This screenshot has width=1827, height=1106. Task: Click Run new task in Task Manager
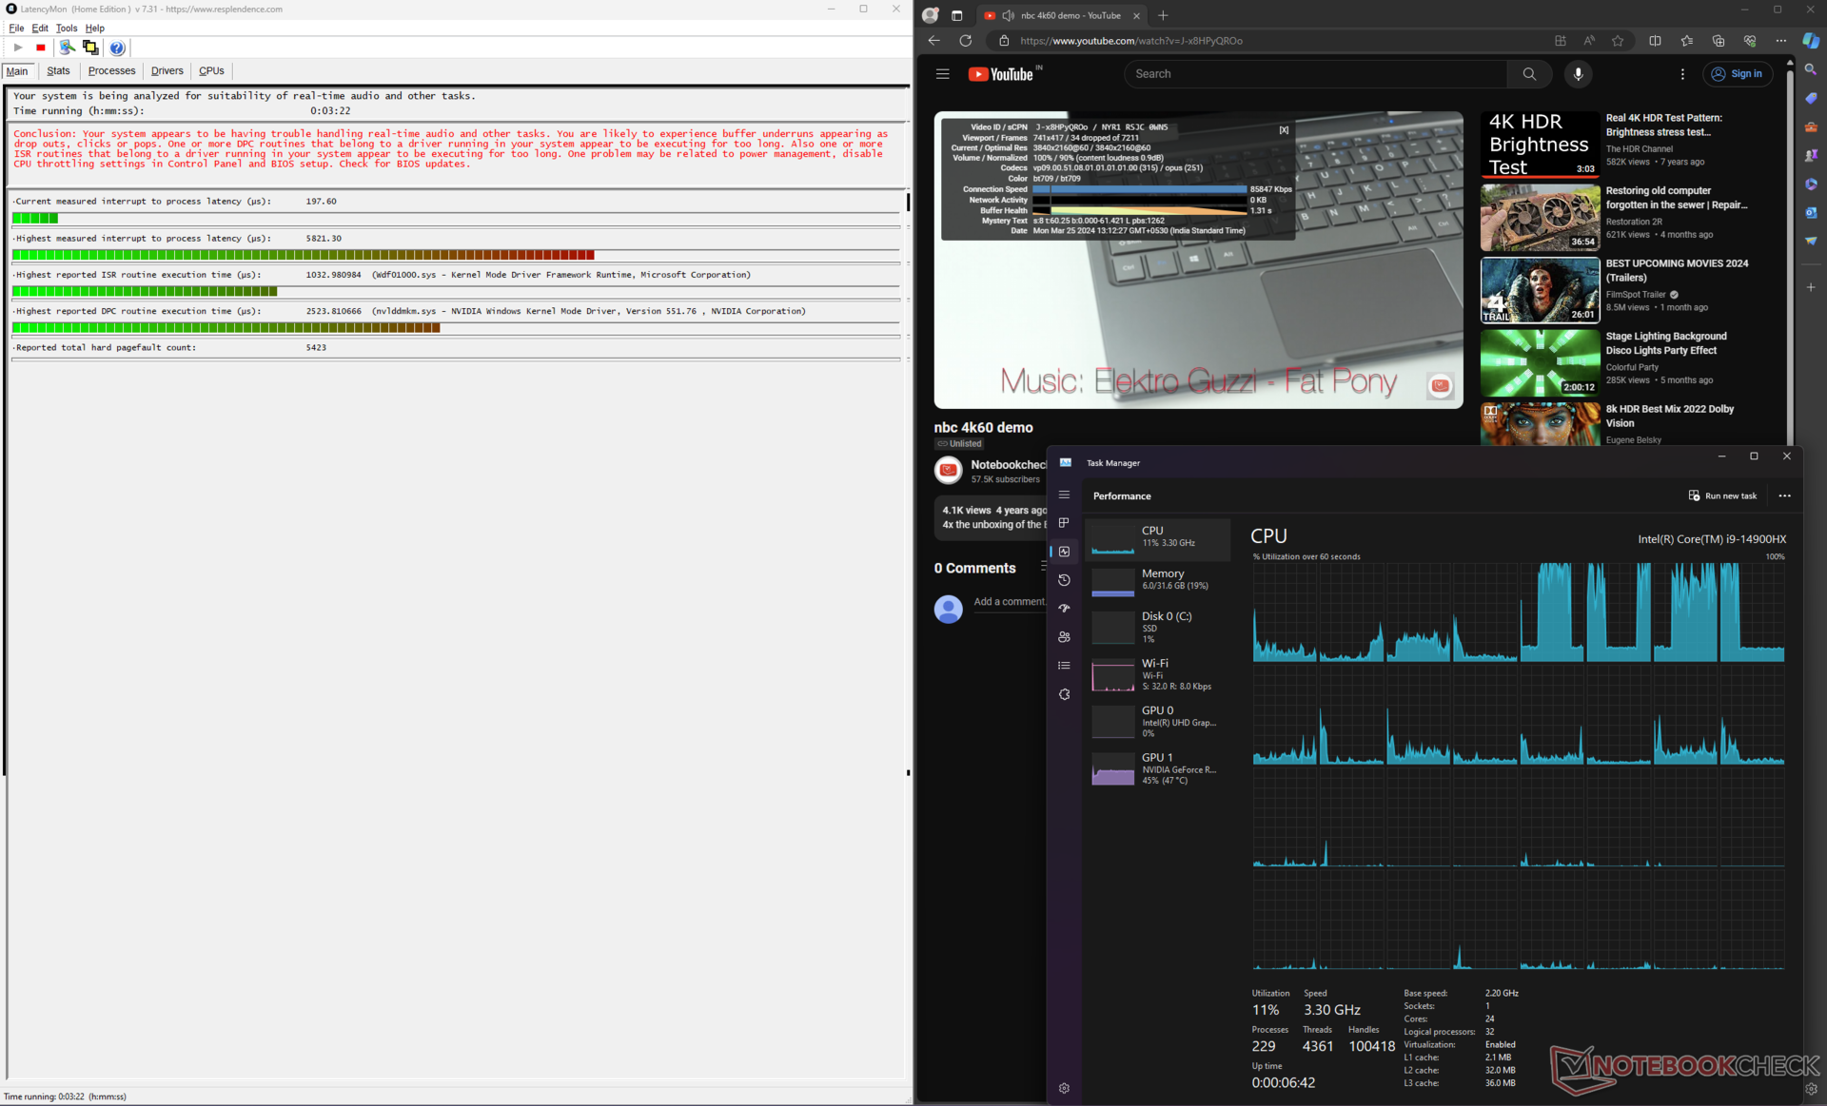(1722, 495)
